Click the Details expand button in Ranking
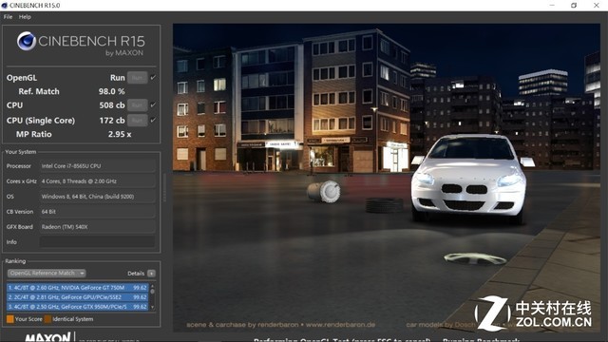 point(152,274)
